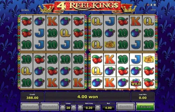Click the total Bet value field
Screen dimensions: 175x112
click(108, 108)
